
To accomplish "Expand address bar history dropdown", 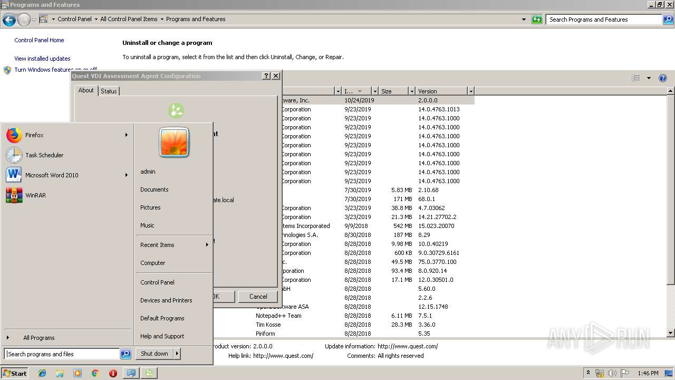I will (524, 20).
